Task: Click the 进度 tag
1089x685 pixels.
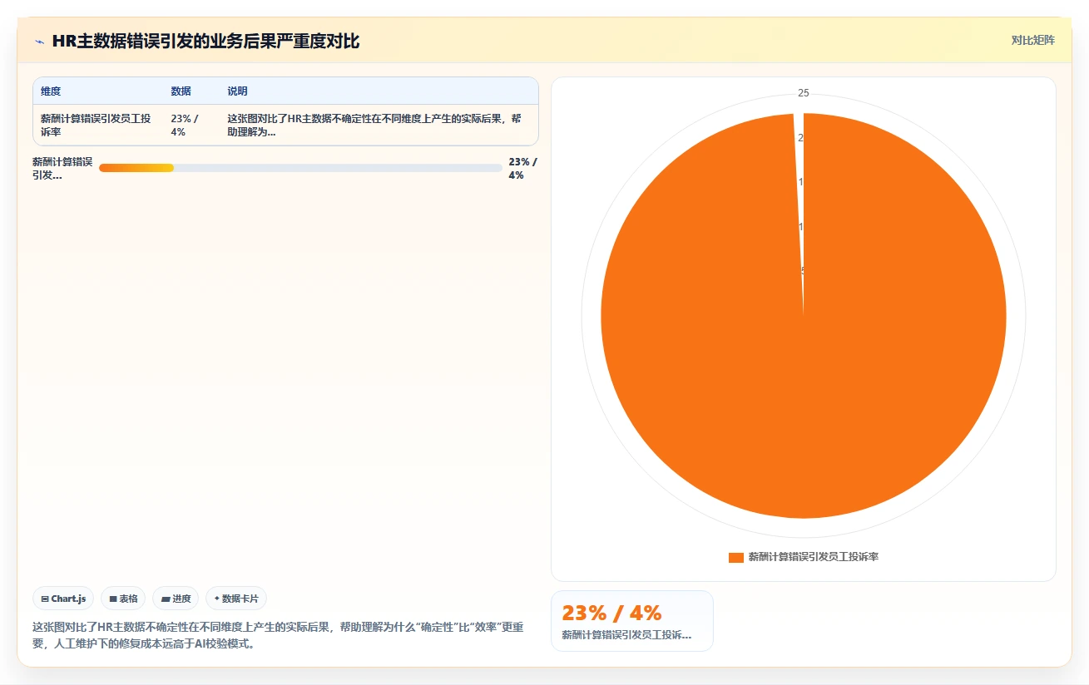Action: [x=176, y=599]
